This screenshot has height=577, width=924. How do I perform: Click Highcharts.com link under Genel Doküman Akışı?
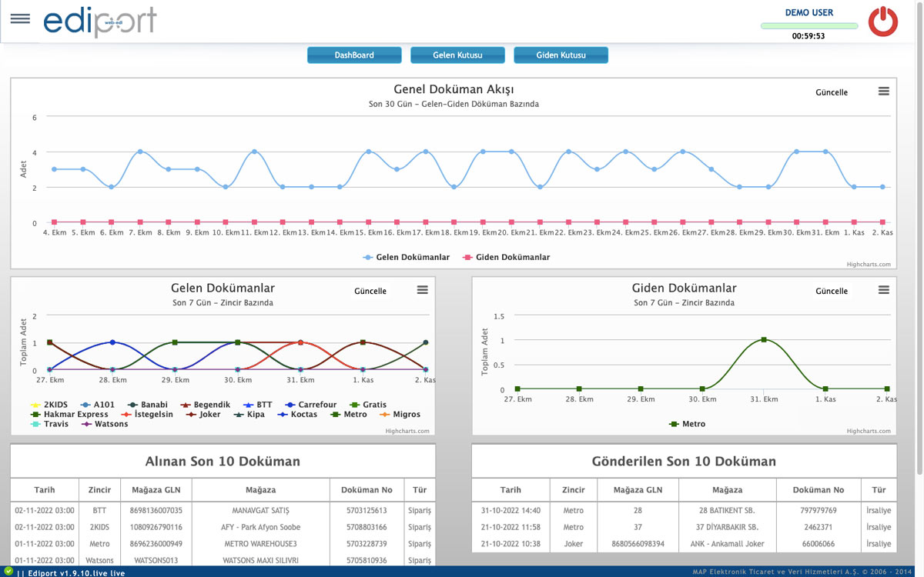click(x=869, y=264)
